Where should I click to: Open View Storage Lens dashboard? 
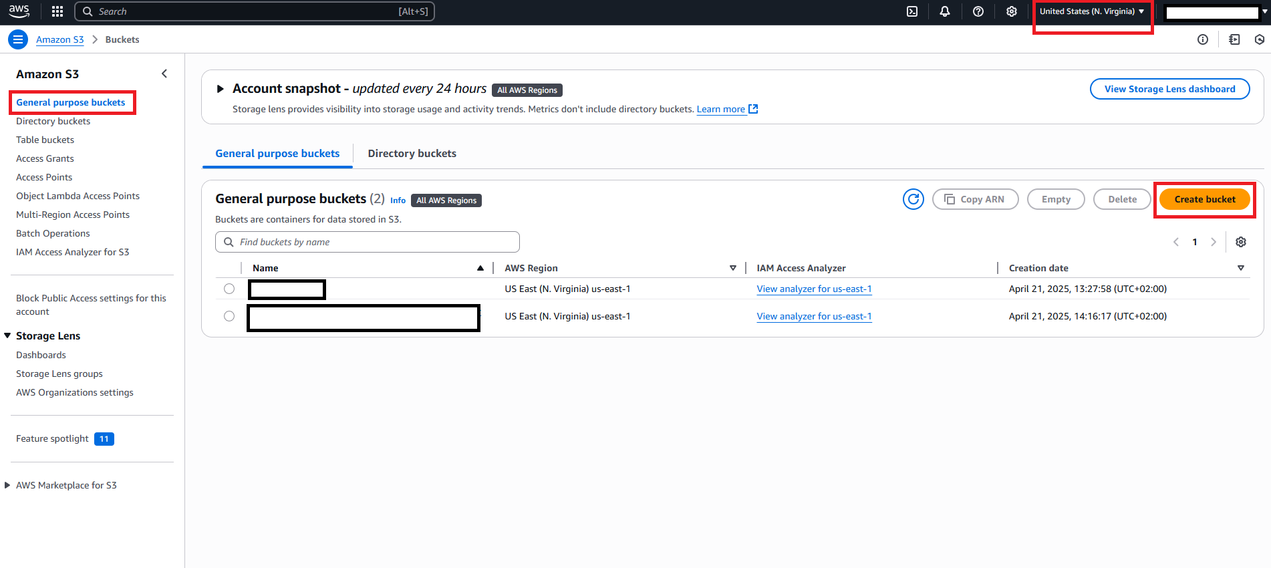tap(1170, 89)
